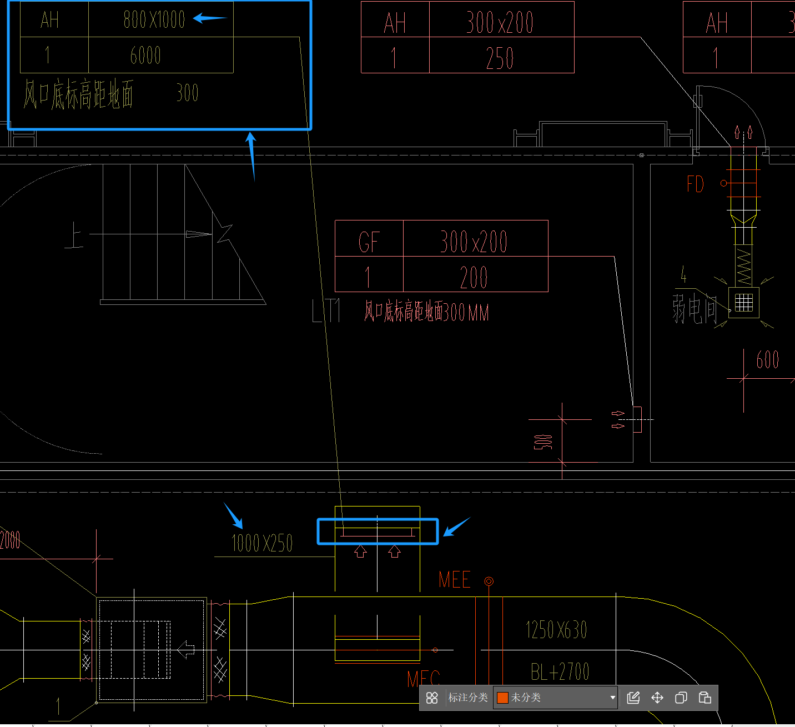Viewport: 795px width, 727px height.
Task: Select the LT1 label
Action: (326, 311)
